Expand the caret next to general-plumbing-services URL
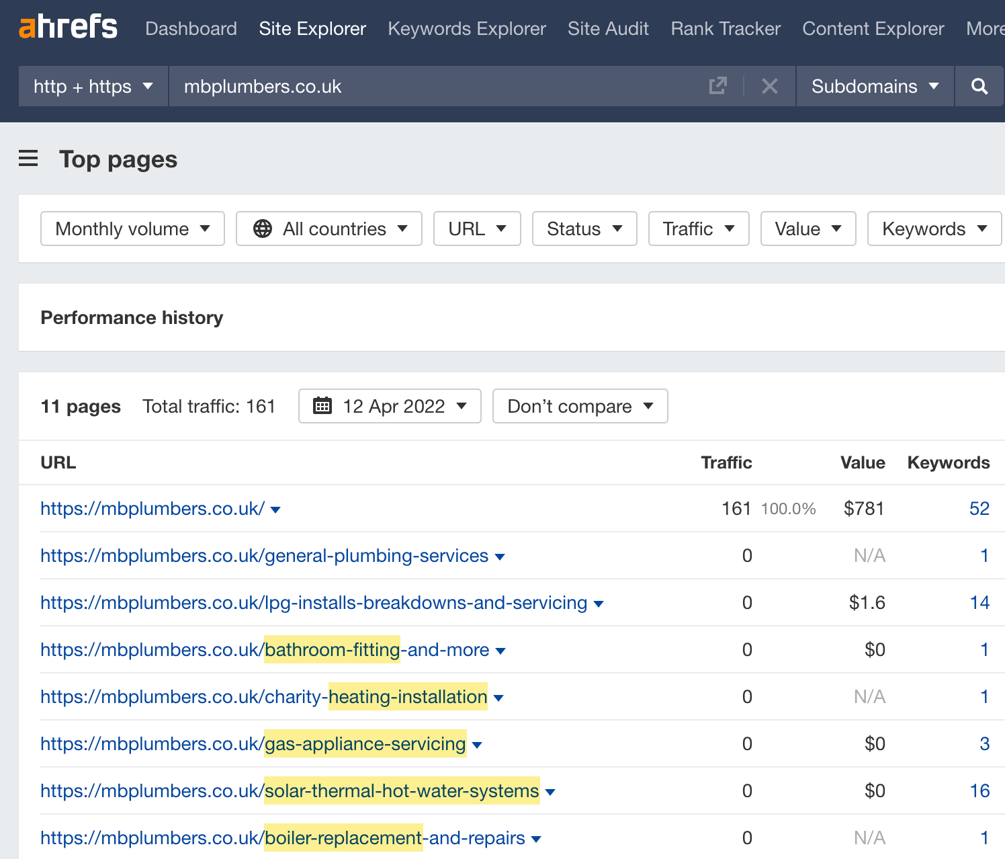The height and width of the screenshot is (859, 1005). tap(500, 557)
